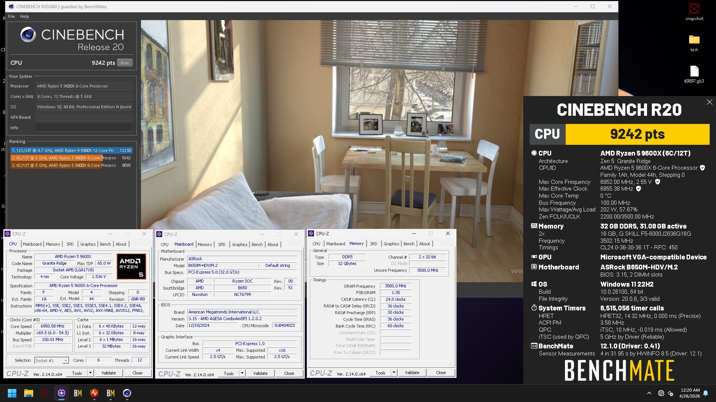Viewport: 716px width, 402px height.
Task: Open SPD tab in Mainboard CPU-Z window
Action: tap(222, 245)
